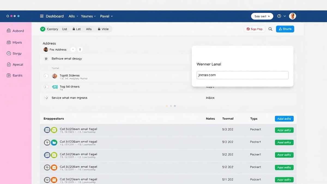Image resolution: width=327 pixels, height=184 pixels.
Task: Click the Teemal column header
Action: (x=228, y=119)
